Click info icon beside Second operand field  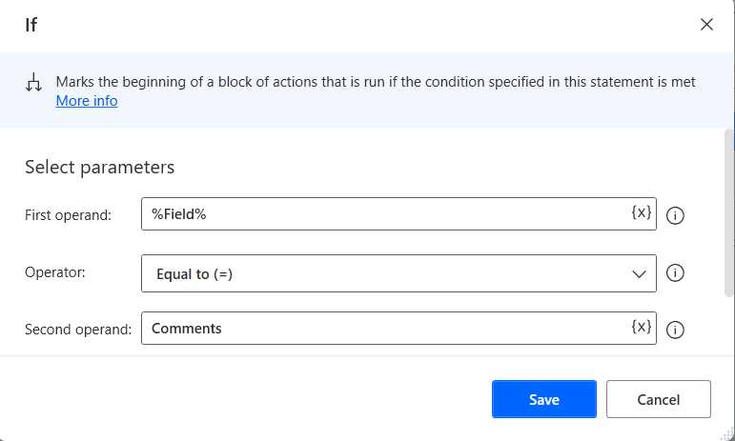[x=675, y=330]
